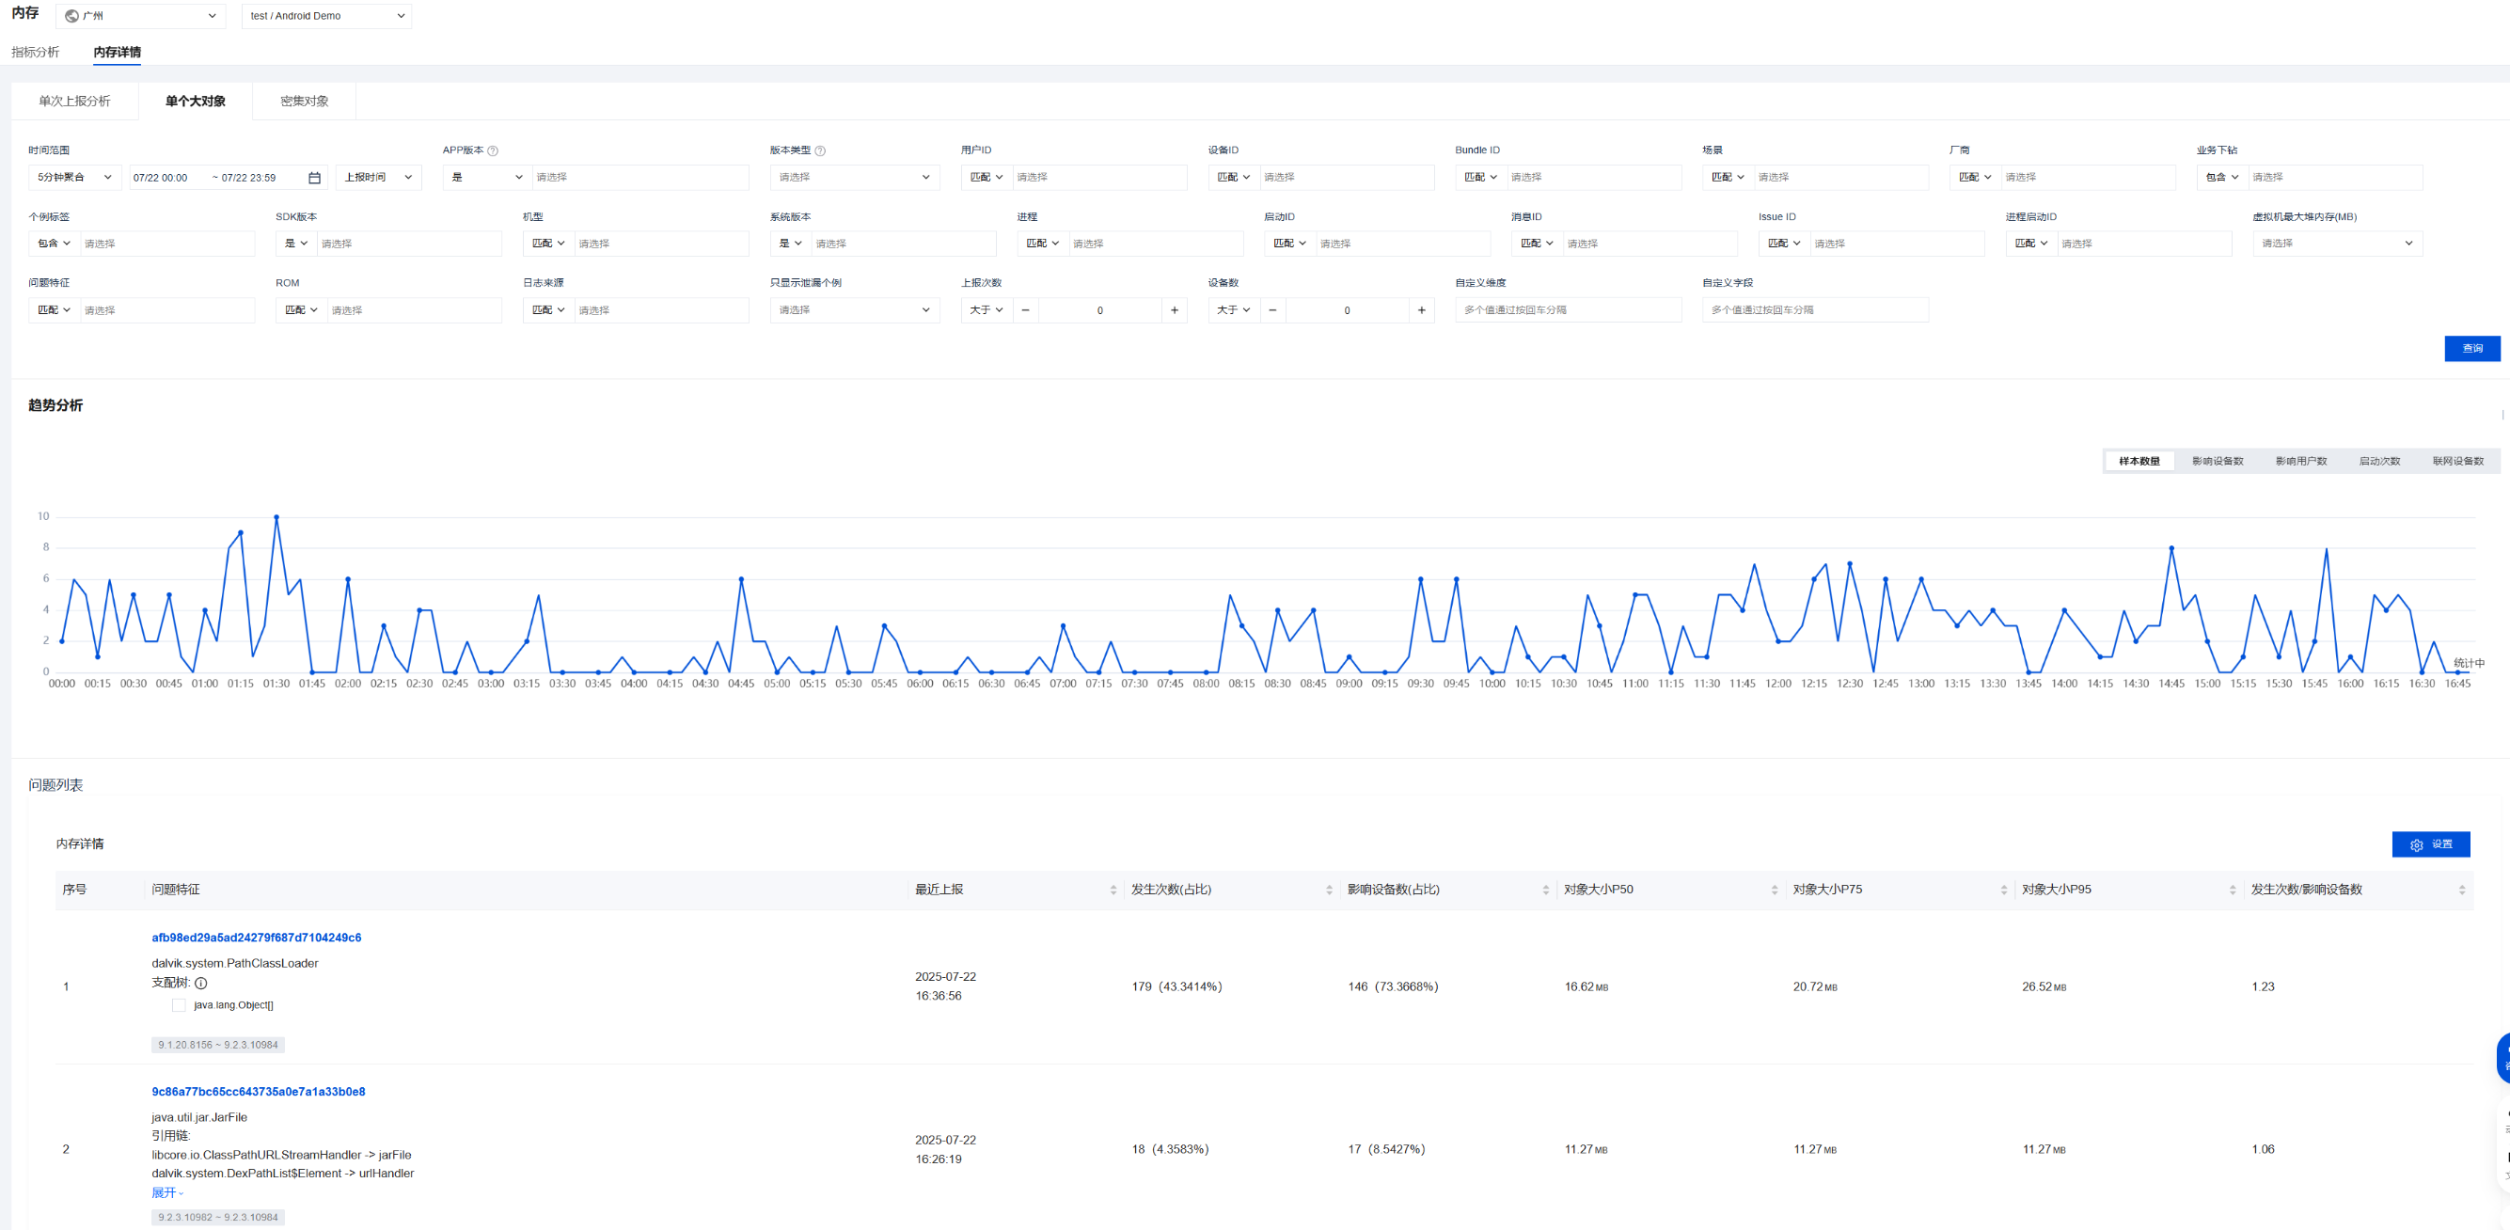Sort by 对象大小P50 column sort arrows
2510x1230 pixels.
tap(1775, 890)
